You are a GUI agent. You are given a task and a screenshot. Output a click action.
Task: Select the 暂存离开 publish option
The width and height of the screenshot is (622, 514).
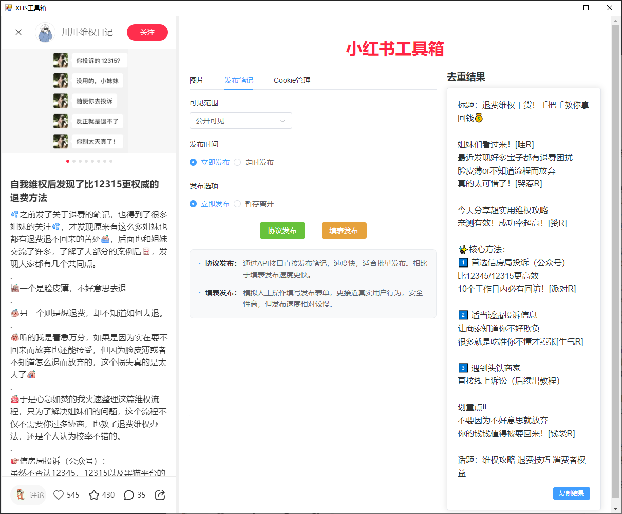click(x=237, y=204)
